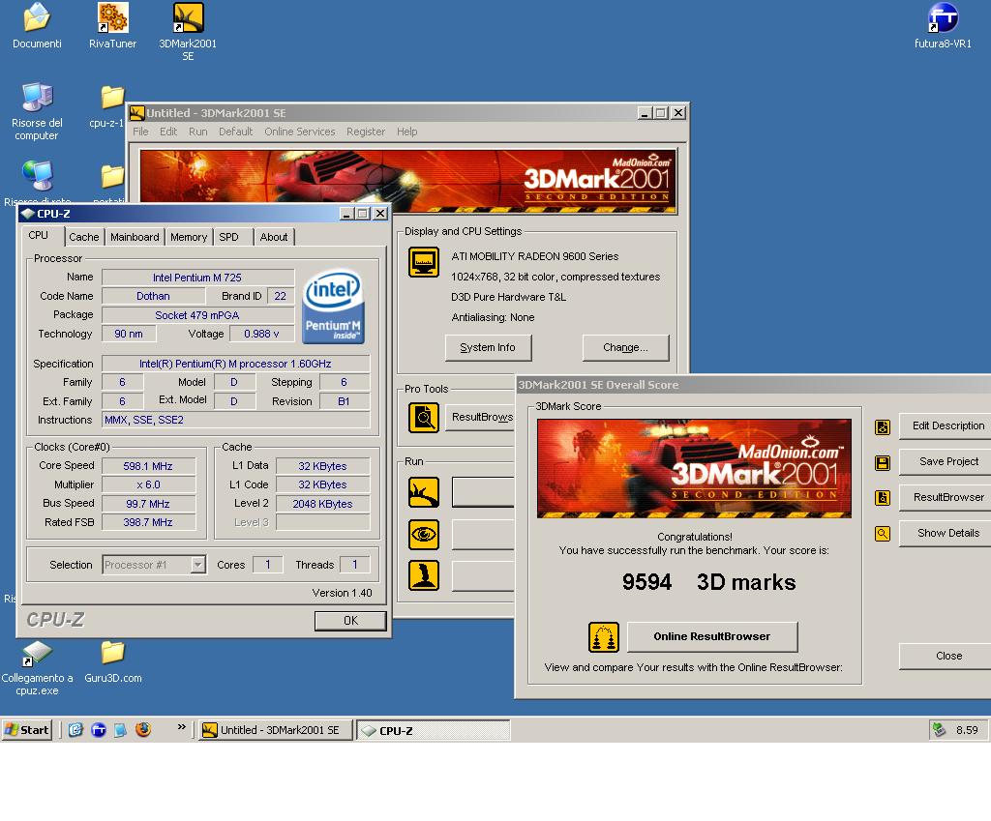The width and height of the screenshot is (991, 821).
Task: Click the system tray network icon
Action: [x=940, y=730]
